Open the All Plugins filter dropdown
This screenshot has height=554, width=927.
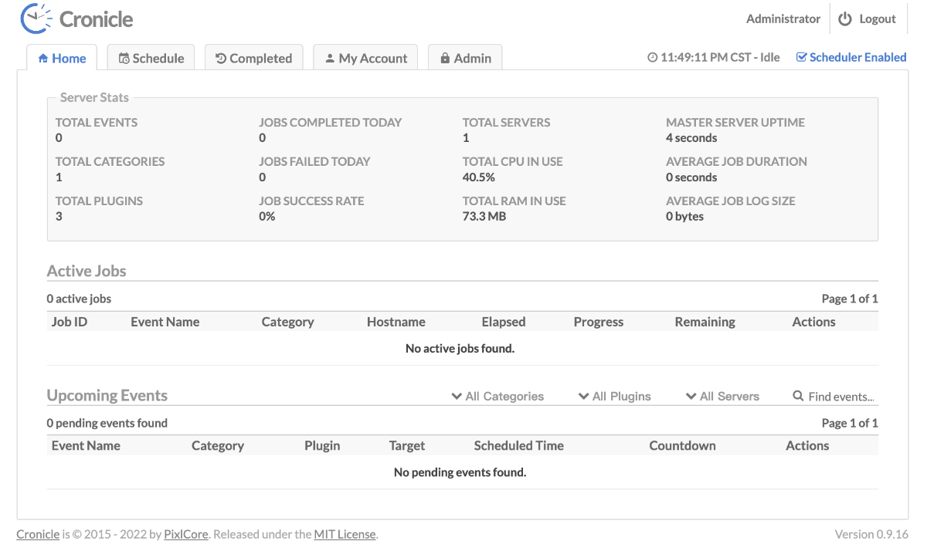click(x=615, y=396)
